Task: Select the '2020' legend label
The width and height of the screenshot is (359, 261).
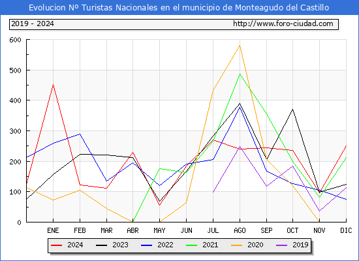Action: 255,245
